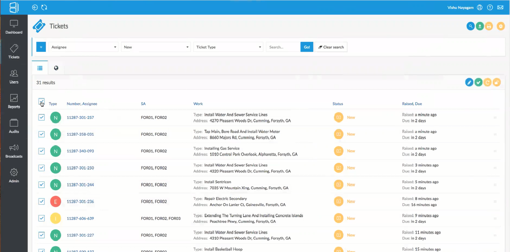Open ticket link 11287-301-257

80,117
